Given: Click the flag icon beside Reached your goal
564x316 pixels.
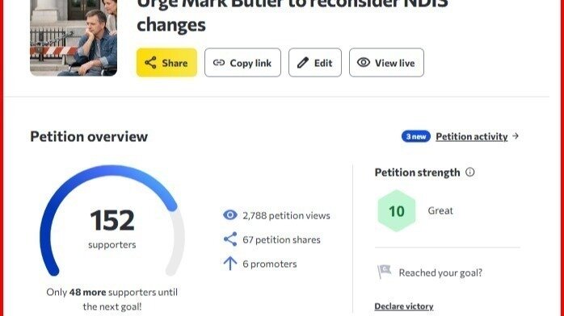Looking at the screenshot, I should [x=384, y=272].
